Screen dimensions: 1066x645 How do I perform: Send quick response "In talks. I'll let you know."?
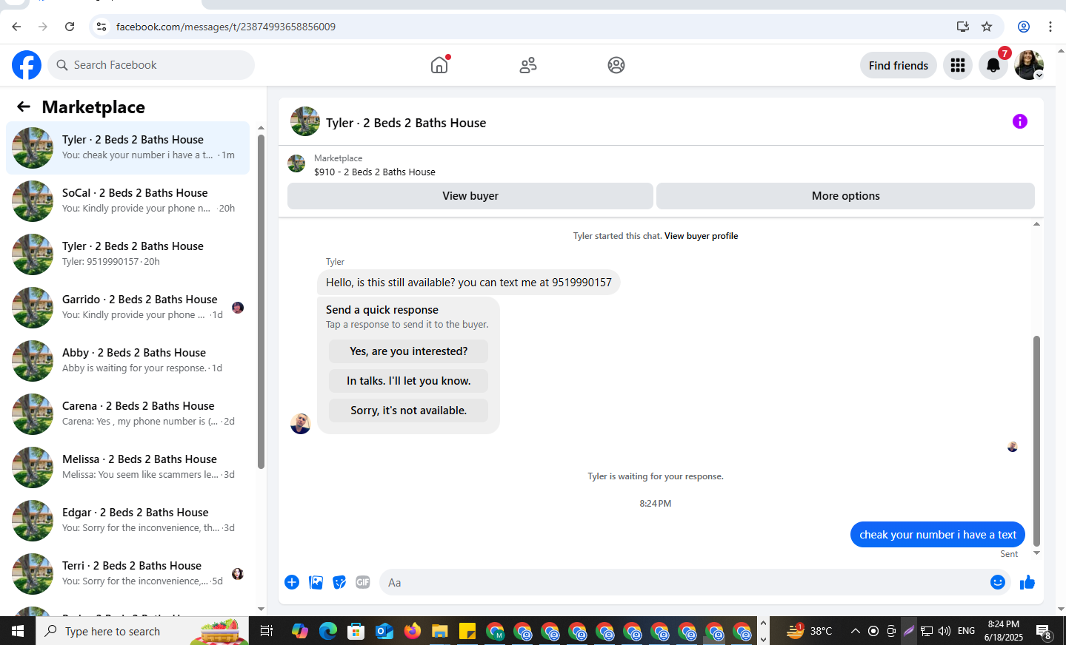tap(409, 381)
